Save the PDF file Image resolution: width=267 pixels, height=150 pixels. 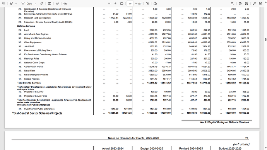click(x=246, y=3)
